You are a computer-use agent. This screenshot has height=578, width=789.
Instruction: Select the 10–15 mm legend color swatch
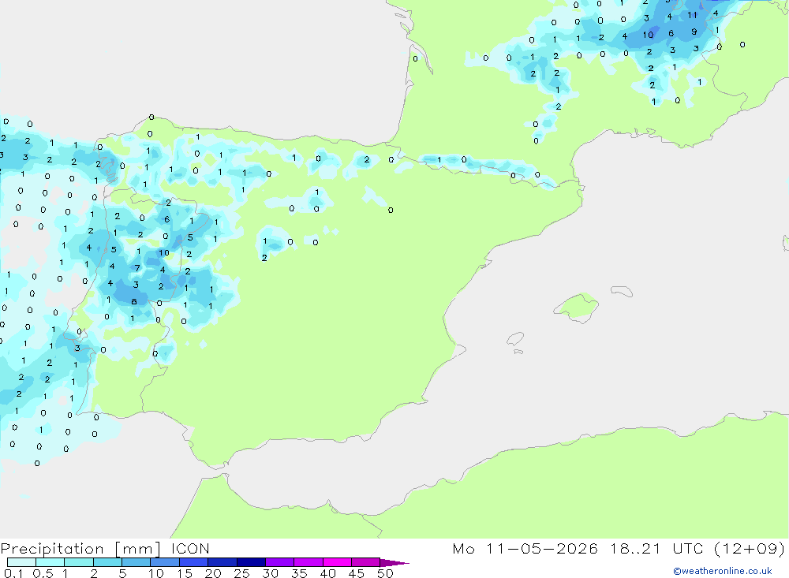[165, 562]
